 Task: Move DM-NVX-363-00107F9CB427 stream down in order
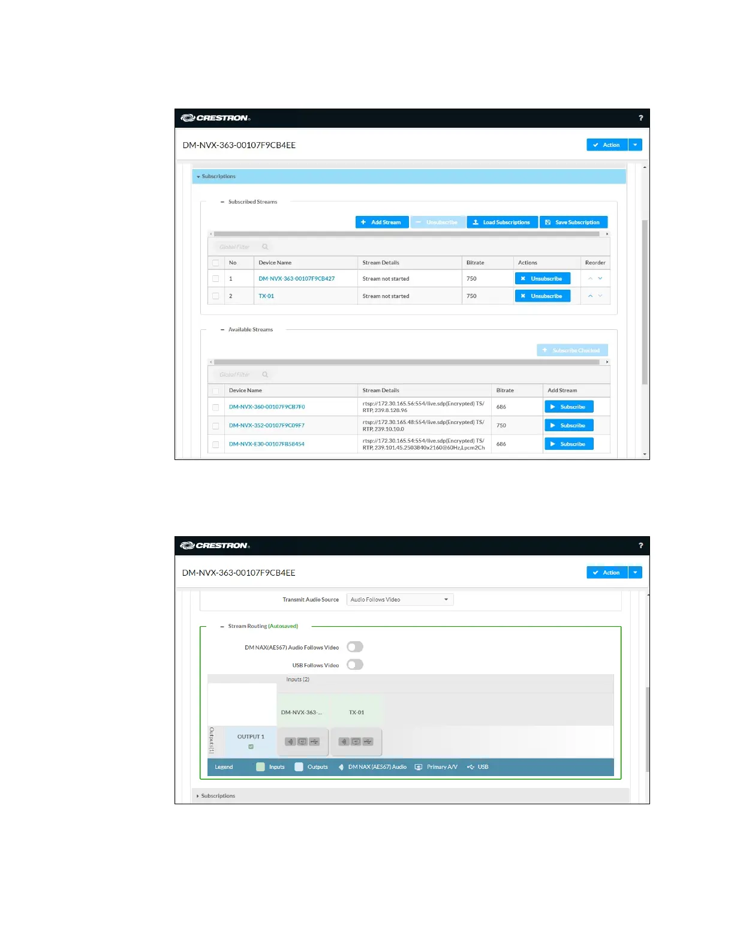[x=600, y=278]
